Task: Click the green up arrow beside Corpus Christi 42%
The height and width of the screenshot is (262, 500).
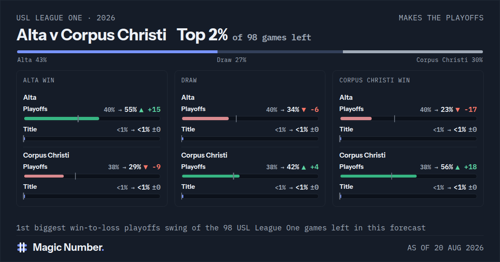Action: pyautogui.click(x=304, y=167)
